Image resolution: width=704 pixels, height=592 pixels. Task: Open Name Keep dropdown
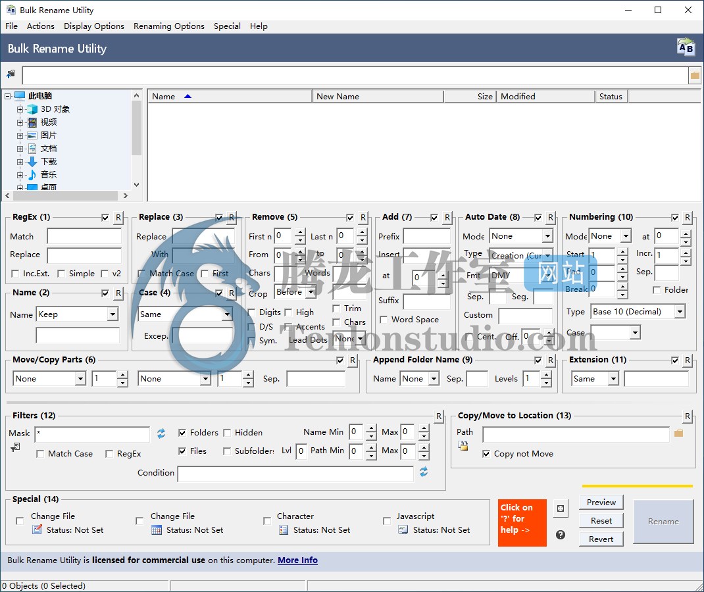pos(113,314)
